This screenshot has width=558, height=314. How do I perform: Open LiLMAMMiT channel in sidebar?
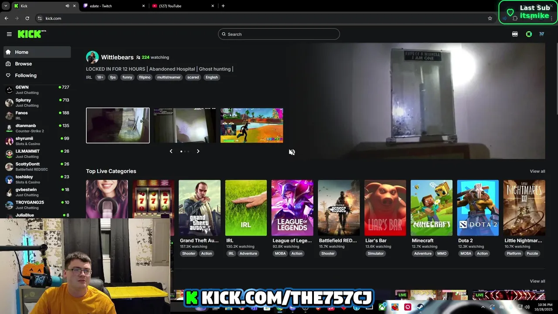[37, 154]
